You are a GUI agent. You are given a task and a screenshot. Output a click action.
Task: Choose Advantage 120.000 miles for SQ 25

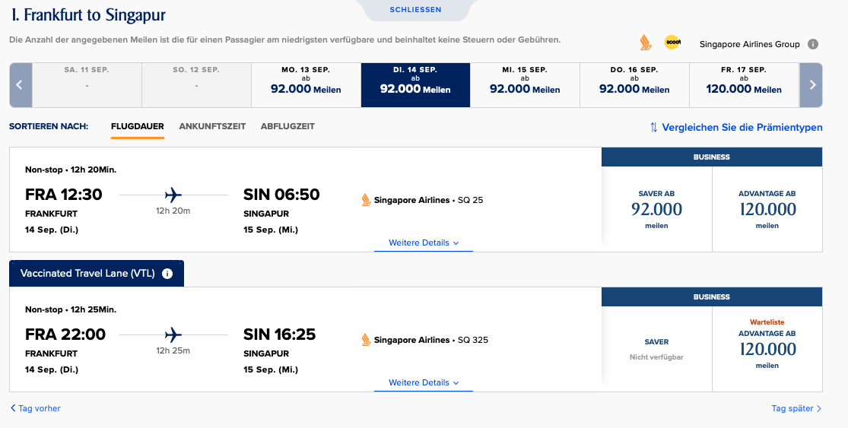[x=767, y=209]
